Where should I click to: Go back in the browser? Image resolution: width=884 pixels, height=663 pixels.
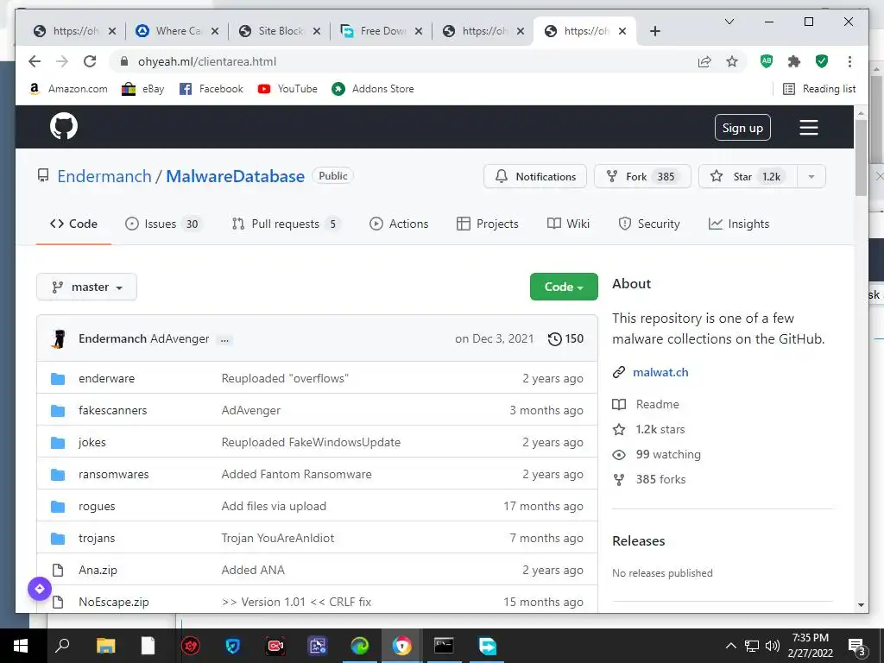click(x=35, y=61)
